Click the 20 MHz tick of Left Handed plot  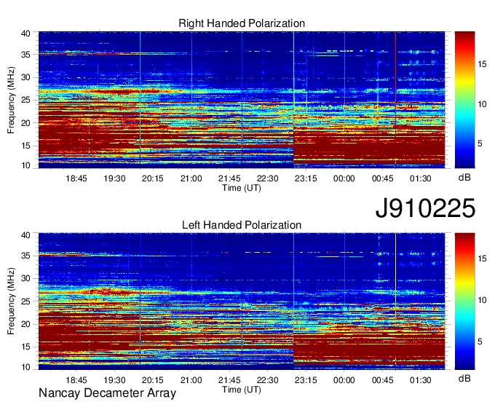point(25,324)
